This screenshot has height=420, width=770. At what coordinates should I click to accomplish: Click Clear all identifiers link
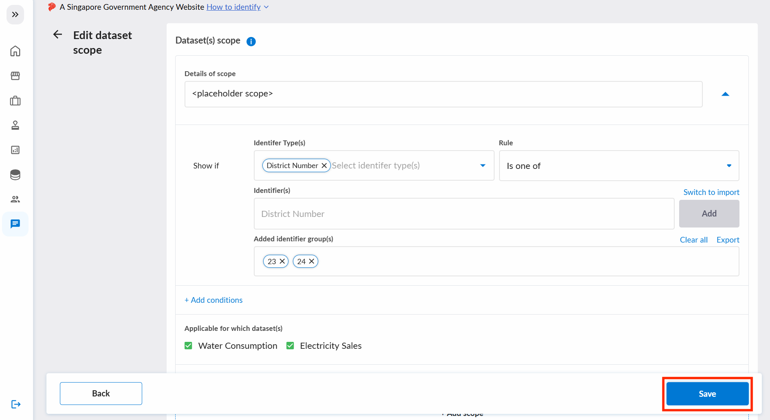[x=693, y=240]
